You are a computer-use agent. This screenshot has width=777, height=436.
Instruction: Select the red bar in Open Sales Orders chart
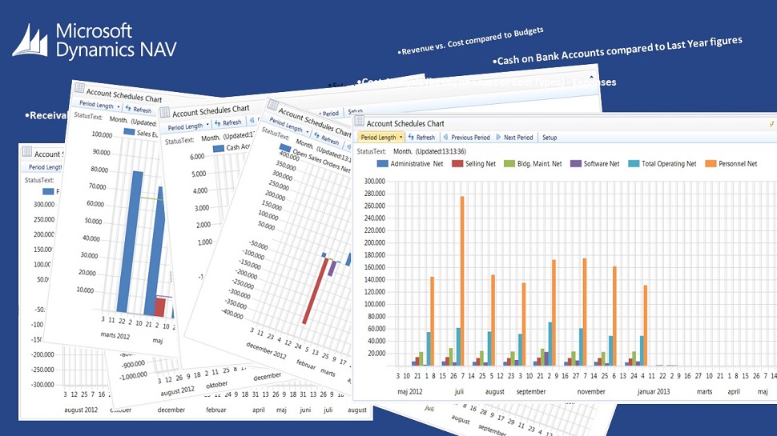pos(315,291)
